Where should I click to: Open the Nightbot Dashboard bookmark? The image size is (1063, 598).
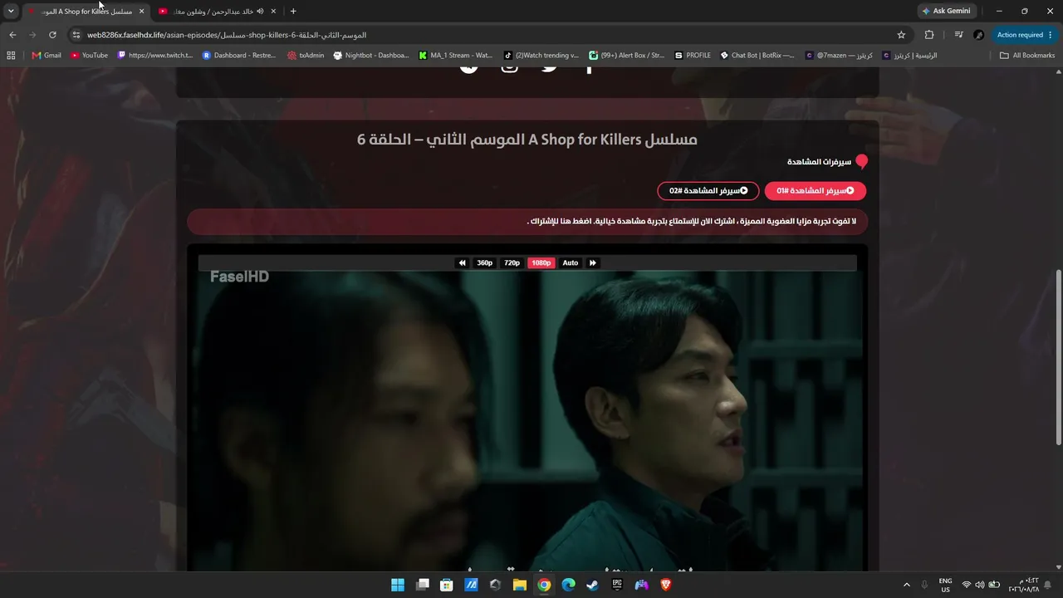(x=371, y=56)
